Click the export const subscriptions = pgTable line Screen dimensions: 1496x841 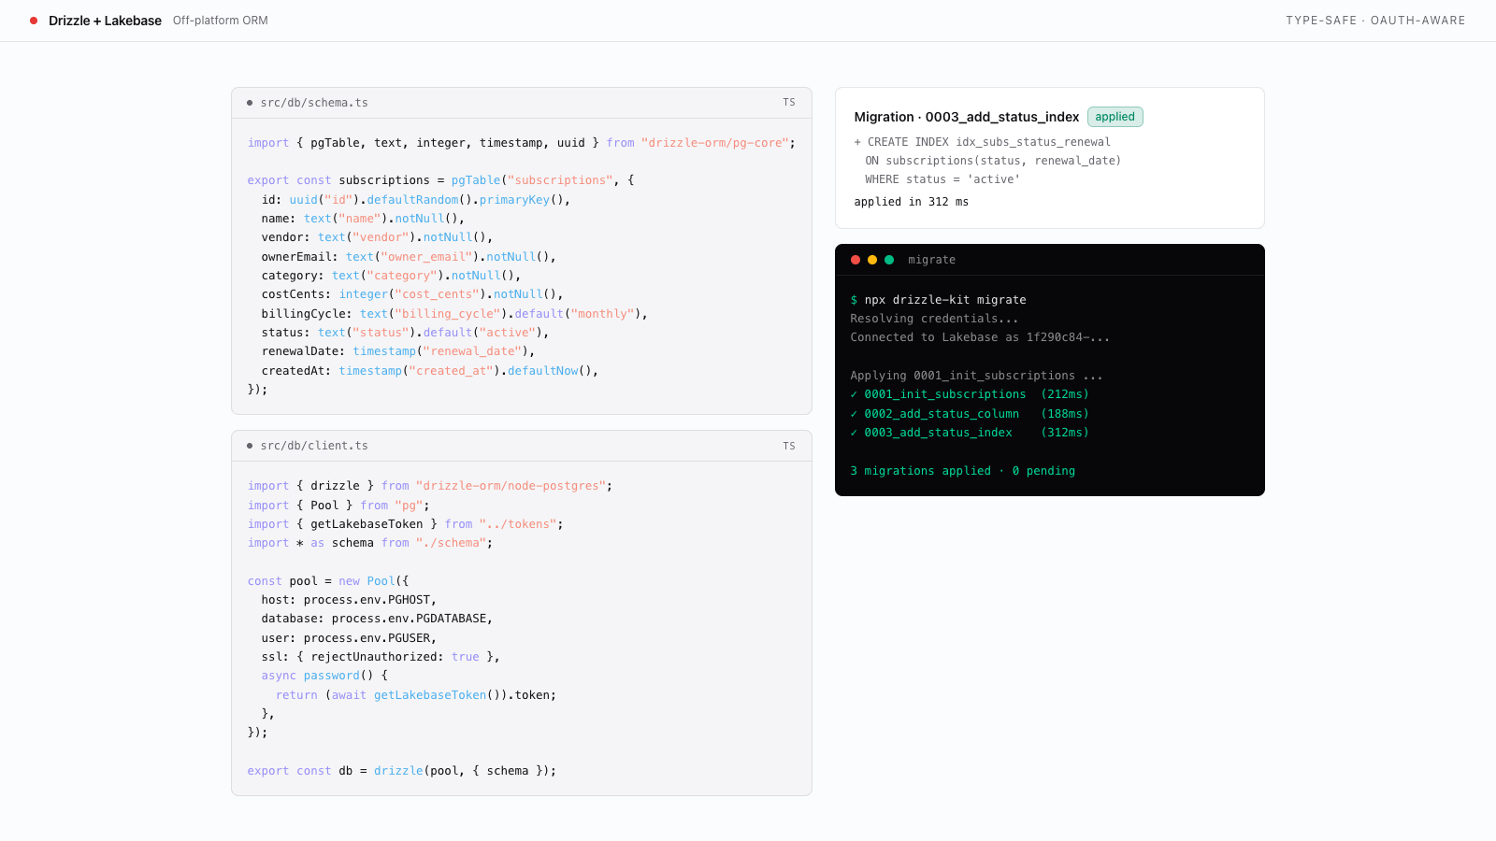[x=441, y=180]
